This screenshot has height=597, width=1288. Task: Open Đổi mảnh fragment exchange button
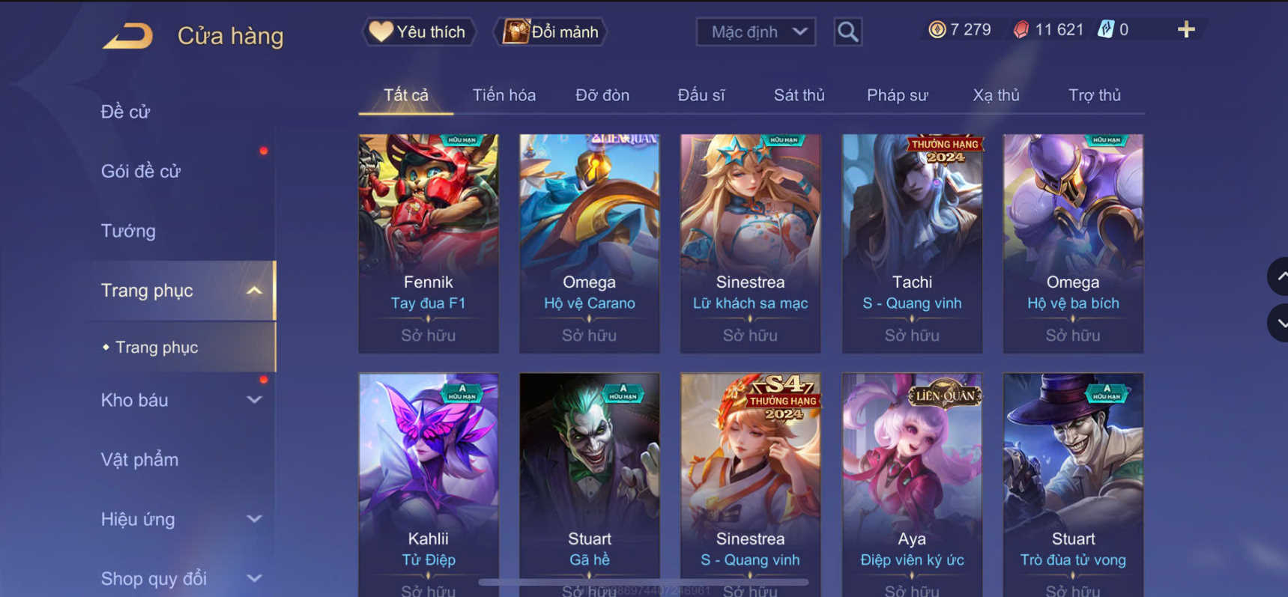[x=551, y=32]
